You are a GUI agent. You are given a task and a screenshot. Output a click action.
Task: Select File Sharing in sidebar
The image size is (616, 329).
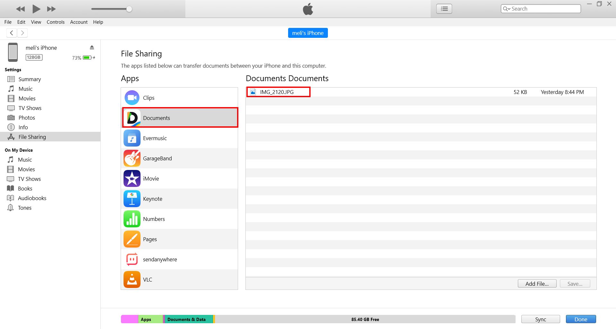tap(50, 137)
